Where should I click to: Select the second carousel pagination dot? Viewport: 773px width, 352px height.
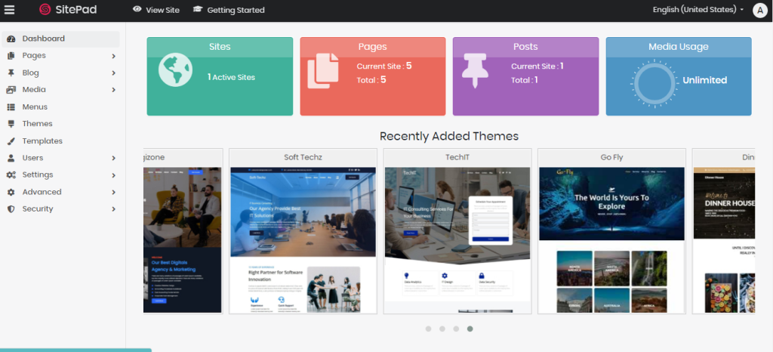(x=442, y=329)
